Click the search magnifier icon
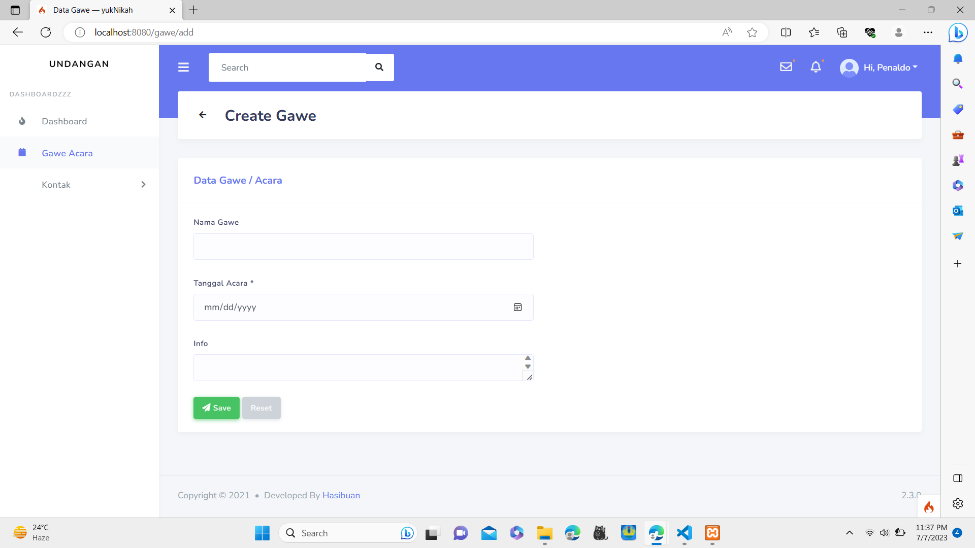Viewport: 975px width, 548px height. click(379, 67)
